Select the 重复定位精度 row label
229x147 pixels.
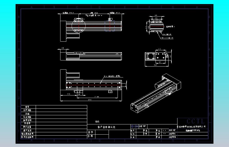click(x=28, y=137)
